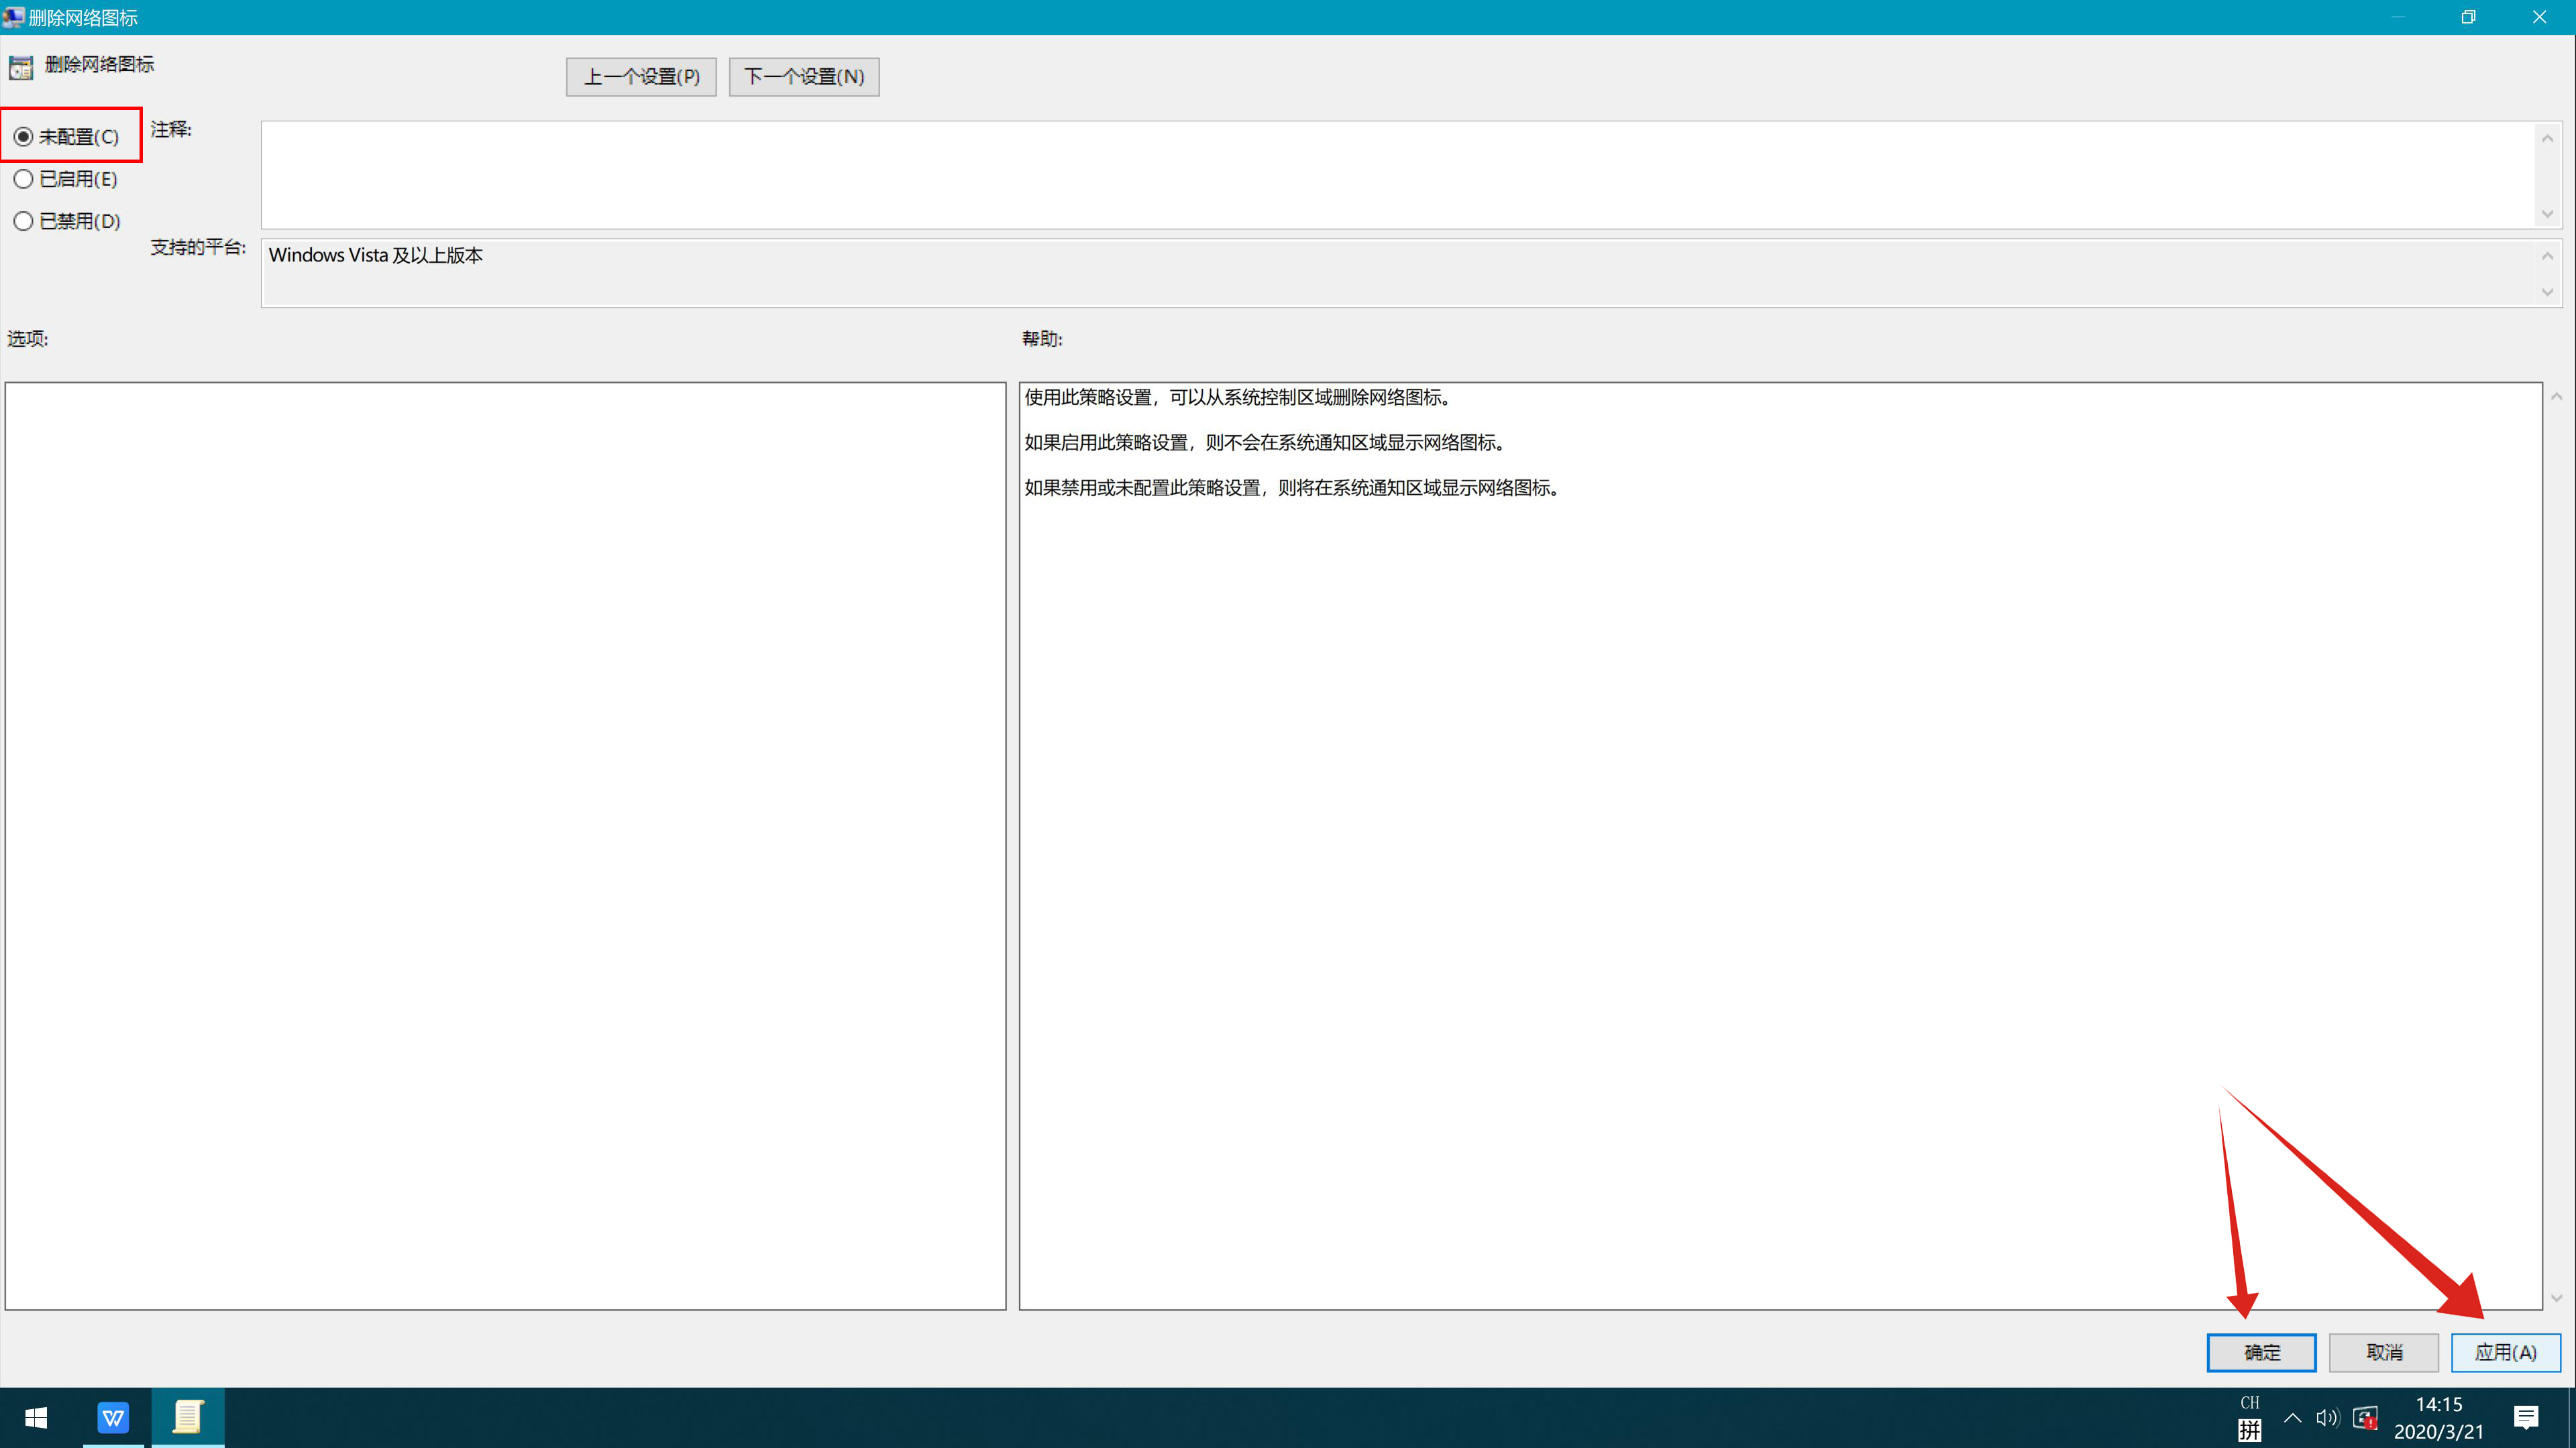Click the 取消 button
The width and height of the screenshot is (2576, 1448).
click(2384, 1352)
